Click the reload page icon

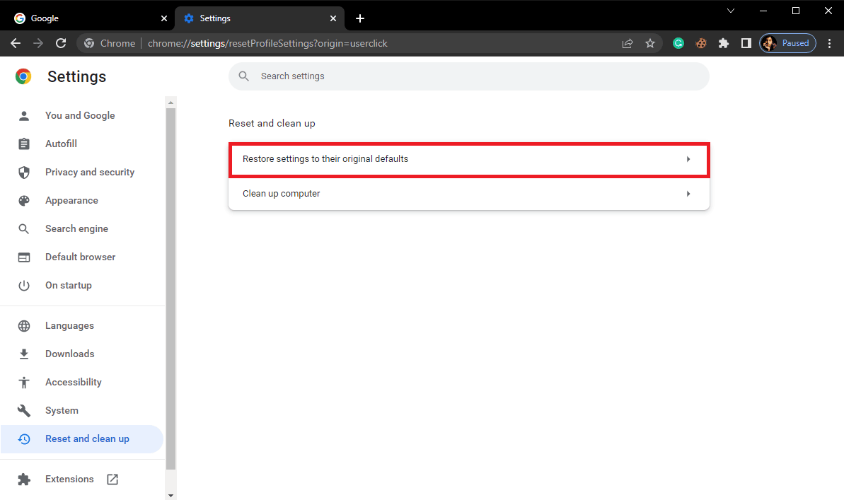(61, 43)
